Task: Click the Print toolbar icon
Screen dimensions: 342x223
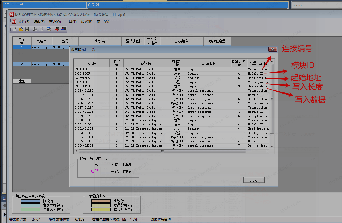Action: (49, 29)
